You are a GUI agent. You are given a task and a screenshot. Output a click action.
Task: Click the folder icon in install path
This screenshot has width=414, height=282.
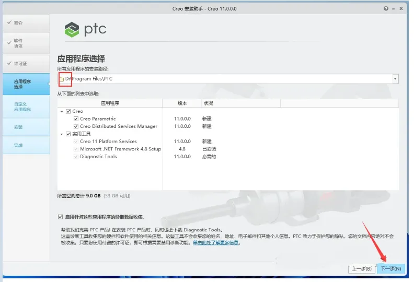(x=62, y=79)
